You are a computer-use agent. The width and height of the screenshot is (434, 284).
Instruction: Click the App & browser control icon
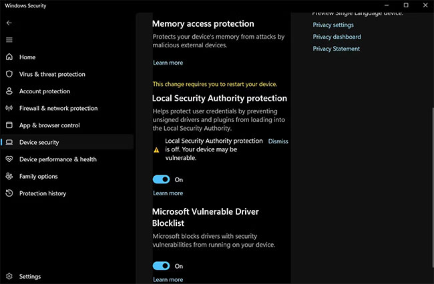click(9, 125)
